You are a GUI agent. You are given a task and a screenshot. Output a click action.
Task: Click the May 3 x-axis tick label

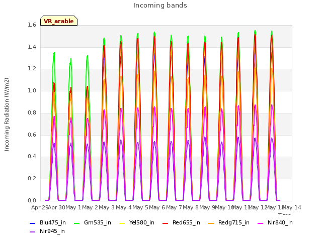107,207
